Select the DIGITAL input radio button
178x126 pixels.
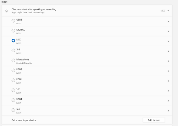click(13, 31)
